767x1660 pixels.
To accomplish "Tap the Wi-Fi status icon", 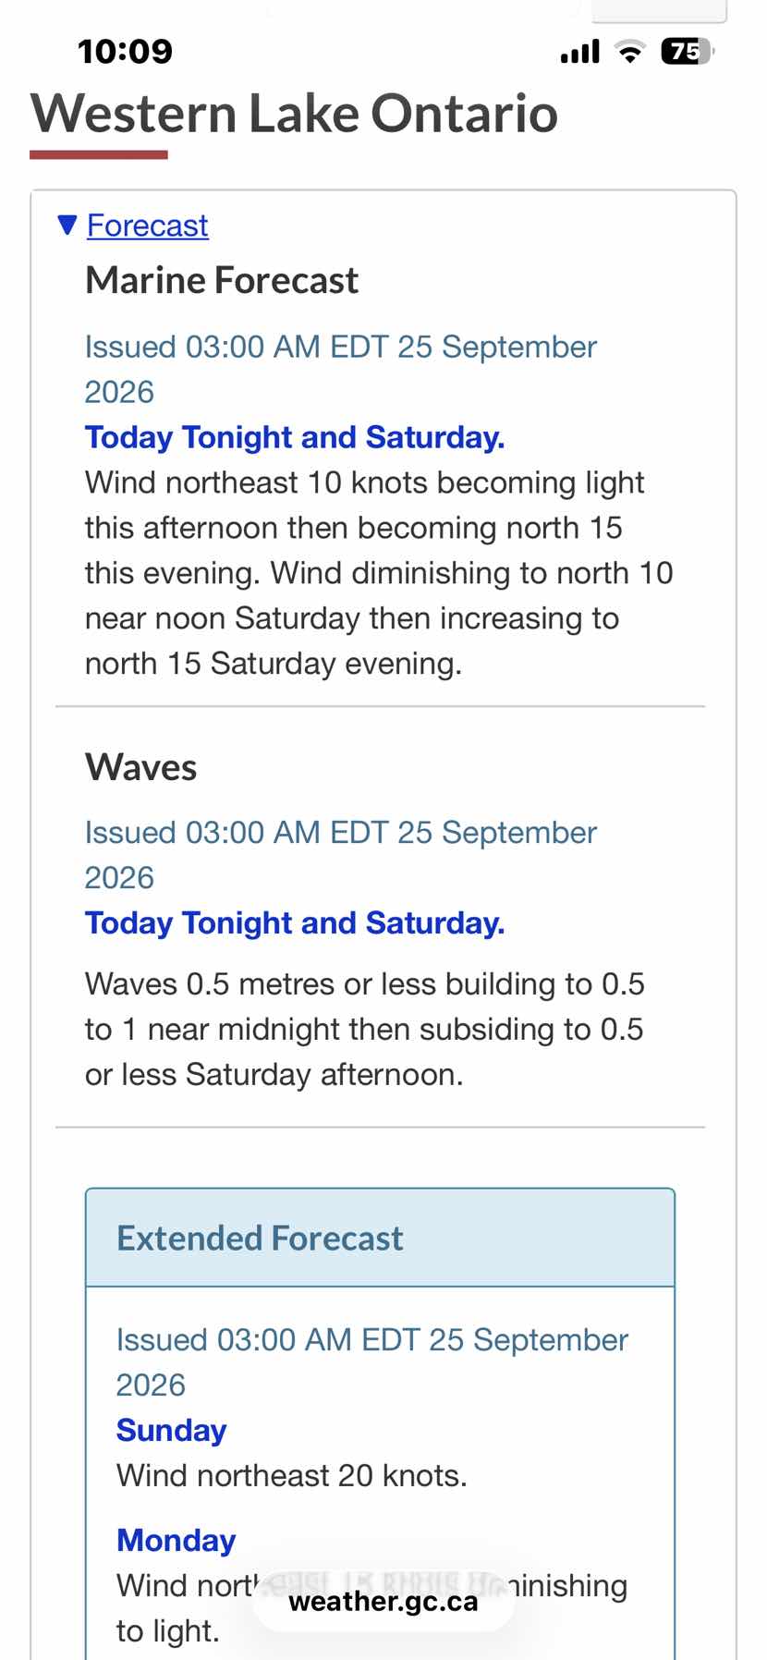I will (x=630, y=52).
